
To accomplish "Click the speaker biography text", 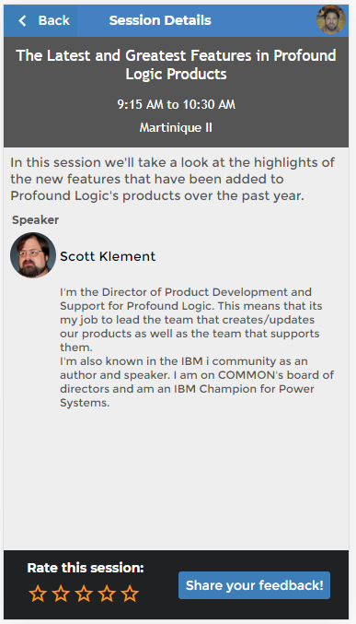I will pyautogui.click(x=197, y=347).
